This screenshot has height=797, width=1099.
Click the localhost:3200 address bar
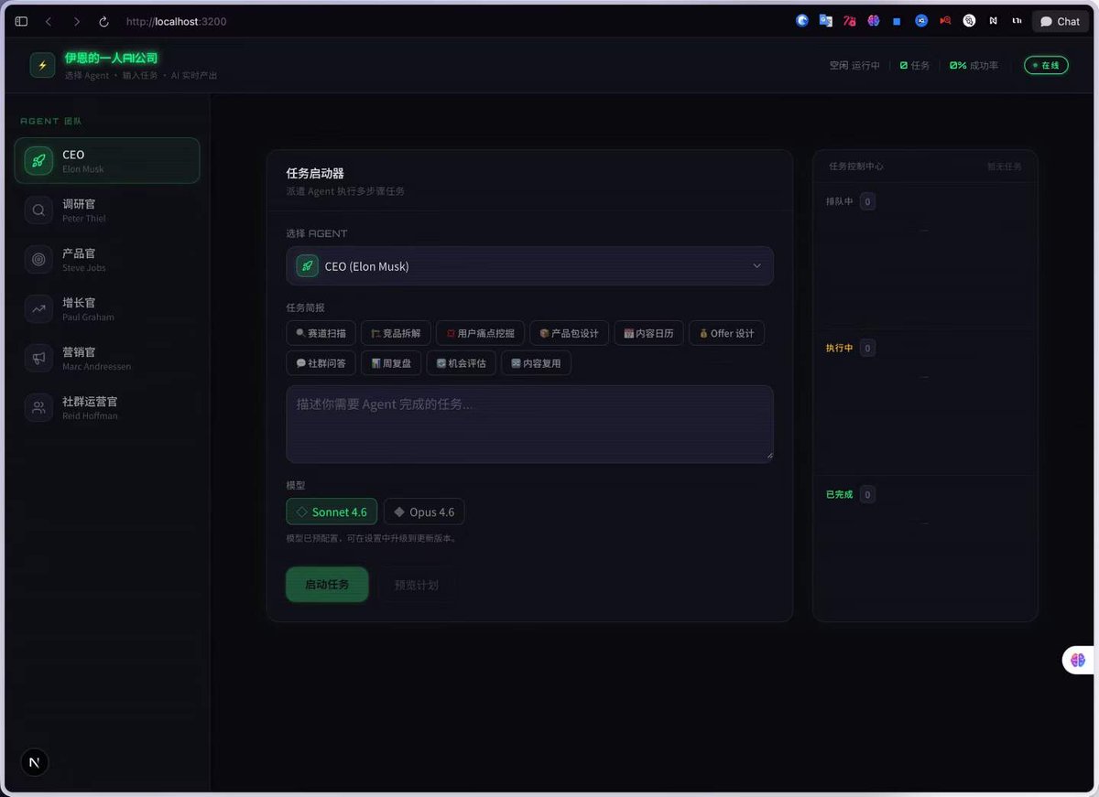(176, 21)
